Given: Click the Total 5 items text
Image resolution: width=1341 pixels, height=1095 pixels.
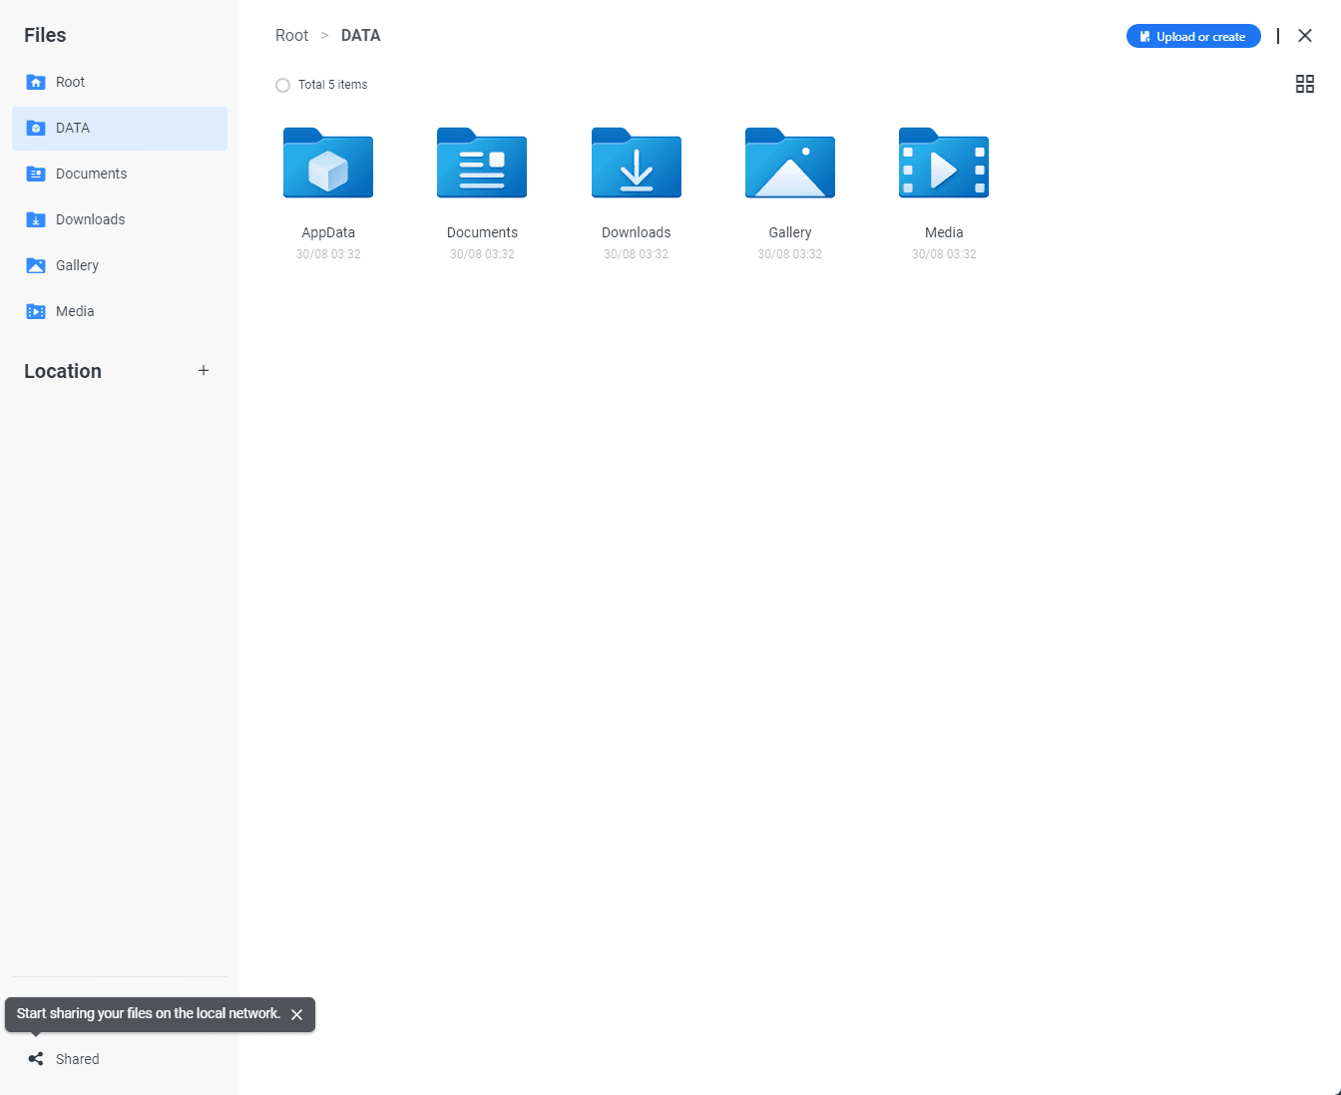Looking at the screenshot, I should pos(332,85).
